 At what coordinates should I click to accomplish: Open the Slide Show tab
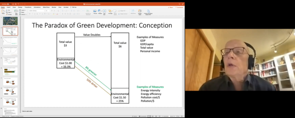[46, 7]
